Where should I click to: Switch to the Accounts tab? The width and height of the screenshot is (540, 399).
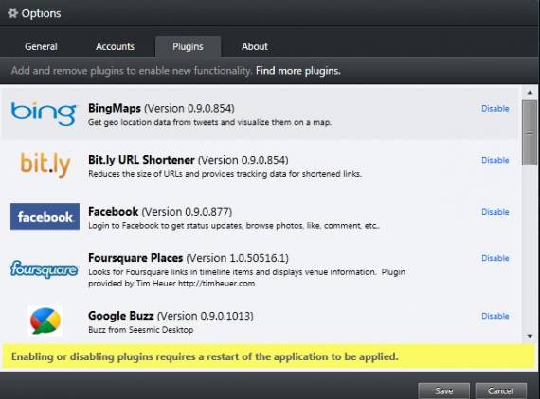[115, 46]
